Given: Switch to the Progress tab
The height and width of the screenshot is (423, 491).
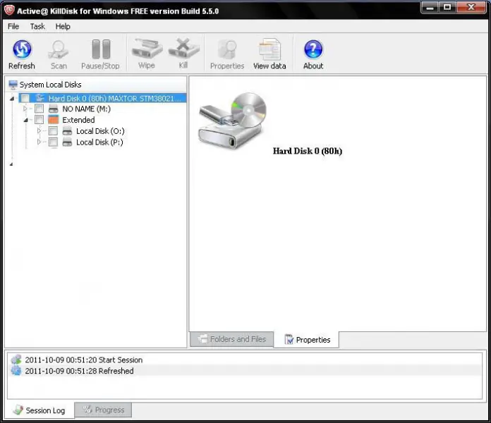Looking at the screenshot, I should (103, 410).
